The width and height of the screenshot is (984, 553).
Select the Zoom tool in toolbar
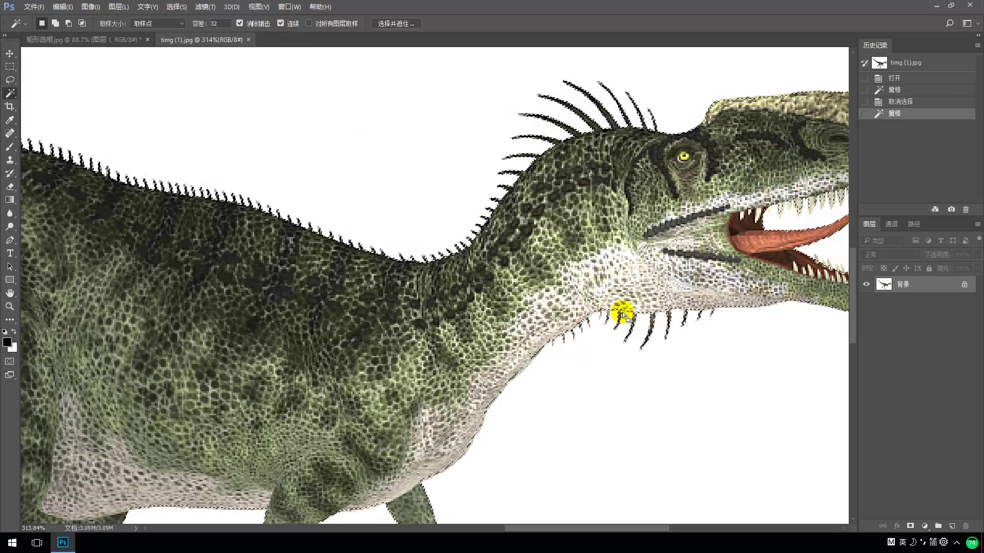pyautogui.click(x=10, y=306)
